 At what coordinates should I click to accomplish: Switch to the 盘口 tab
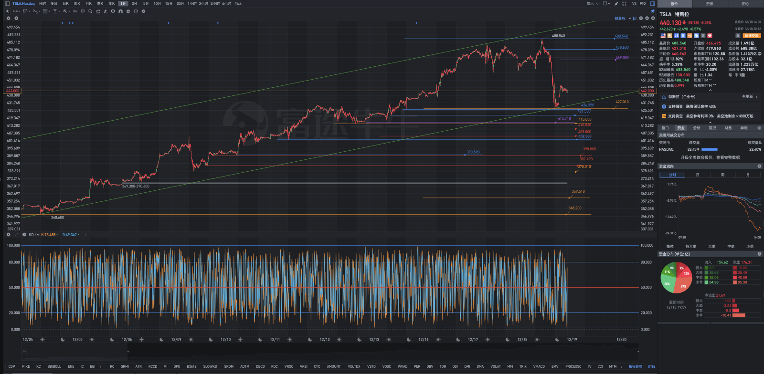point(665,128)
